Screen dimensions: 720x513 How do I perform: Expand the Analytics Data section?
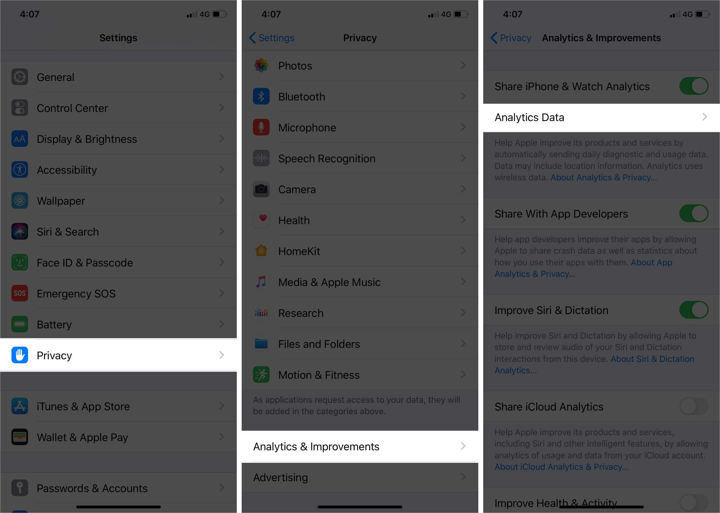(601, 117)
